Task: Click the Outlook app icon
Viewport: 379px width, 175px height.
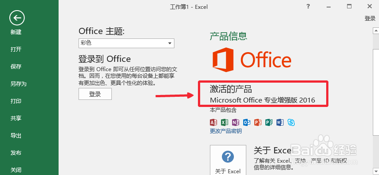Action: pyautogui.click(x=247, y=122)
